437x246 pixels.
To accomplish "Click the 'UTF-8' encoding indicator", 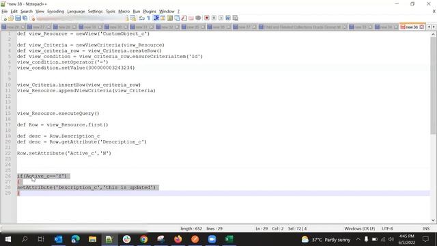I will tap(387, 229).
